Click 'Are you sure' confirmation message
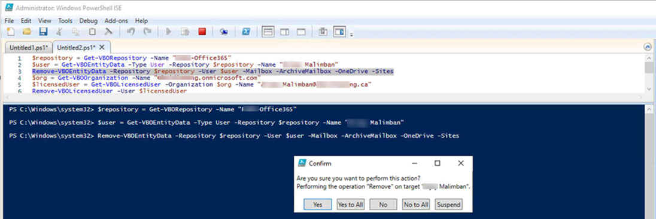656x219 pixels. click(359, 178)
